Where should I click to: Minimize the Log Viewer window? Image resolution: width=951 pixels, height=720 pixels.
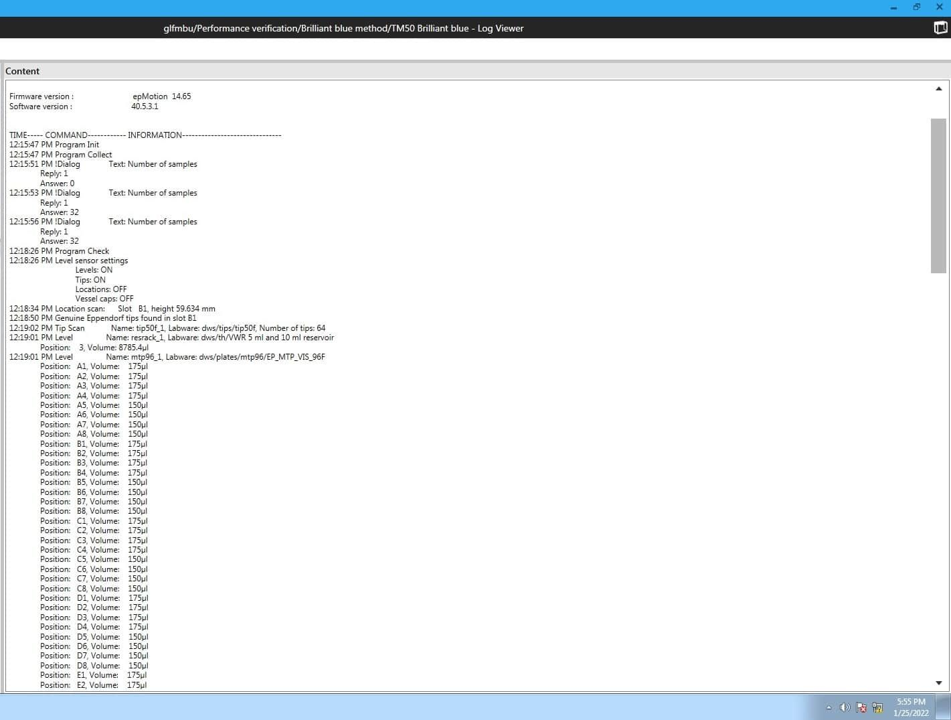click(894, 7)
